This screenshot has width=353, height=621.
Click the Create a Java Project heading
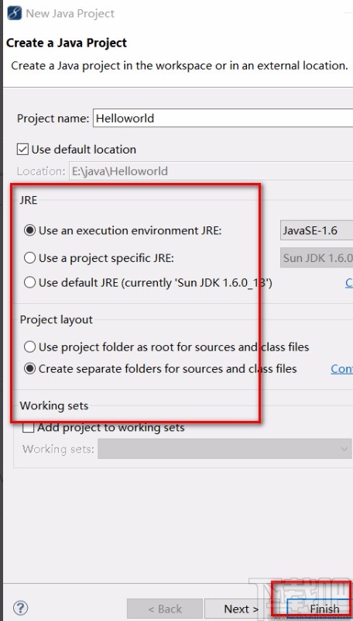[67, 43]
